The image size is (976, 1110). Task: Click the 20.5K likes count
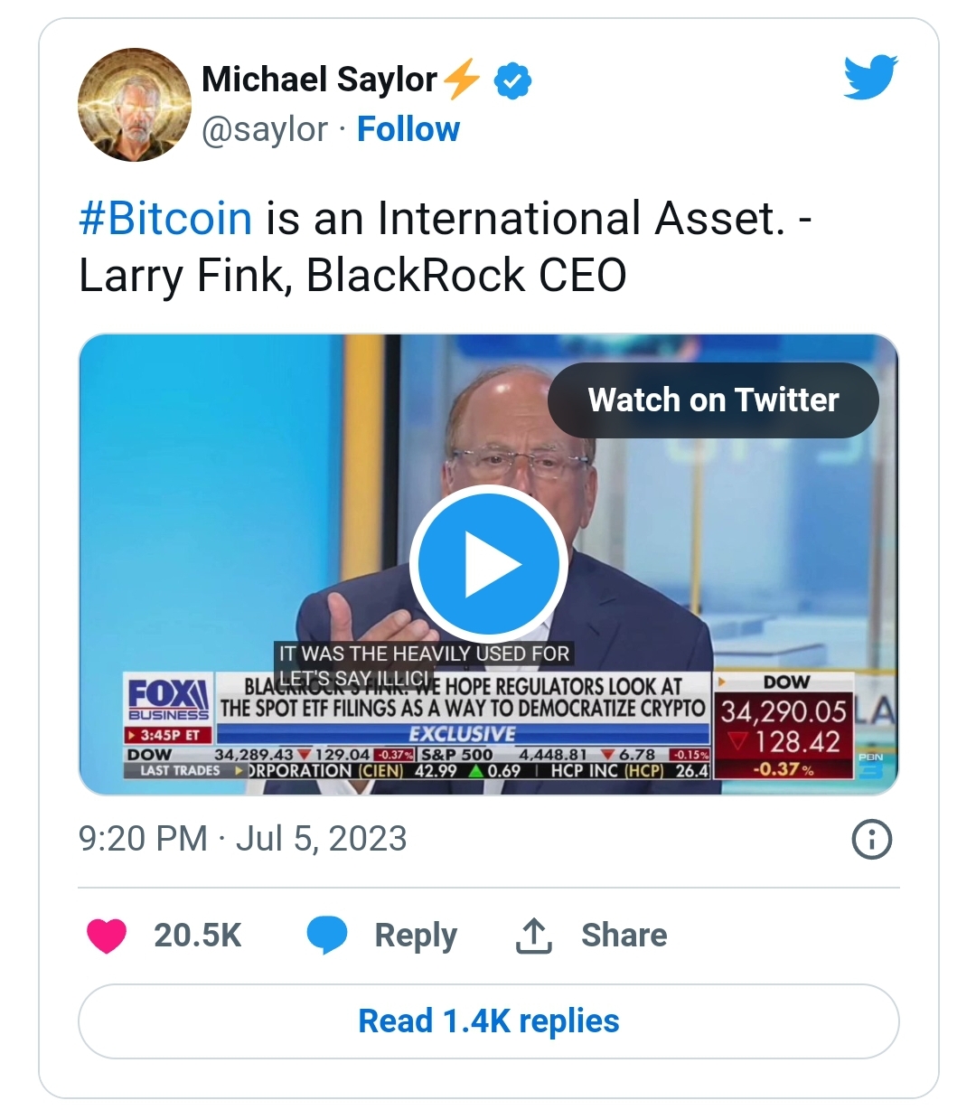tap(197, 936)
